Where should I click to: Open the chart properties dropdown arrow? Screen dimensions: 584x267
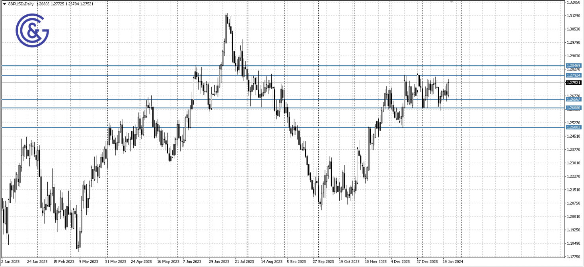4,4
